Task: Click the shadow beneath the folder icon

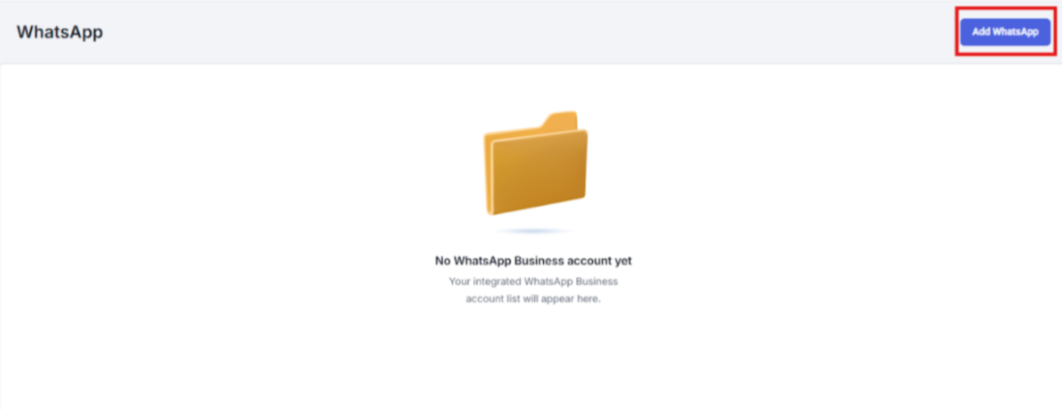Action: (x=534, y=231)
